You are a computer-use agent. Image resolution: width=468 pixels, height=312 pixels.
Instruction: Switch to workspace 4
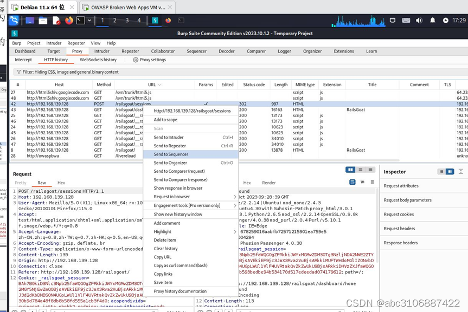[x=139, y=20]
